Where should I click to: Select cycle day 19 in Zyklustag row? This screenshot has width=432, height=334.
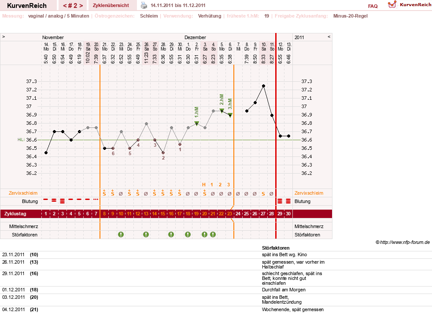click(x=196, y=214)
